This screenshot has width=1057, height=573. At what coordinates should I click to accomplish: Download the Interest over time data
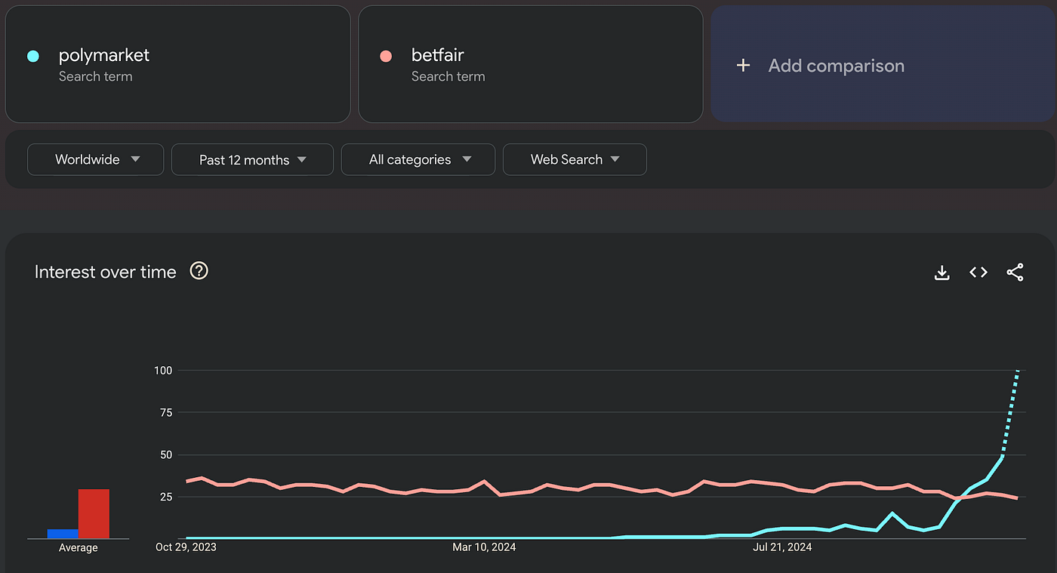(941, 273)
